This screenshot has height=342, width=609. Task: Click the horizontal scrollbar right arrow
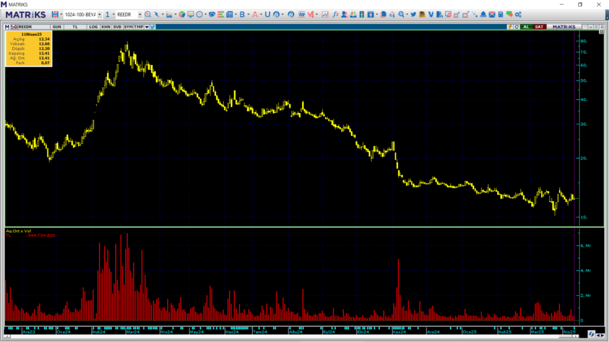(x=576, y=336)
